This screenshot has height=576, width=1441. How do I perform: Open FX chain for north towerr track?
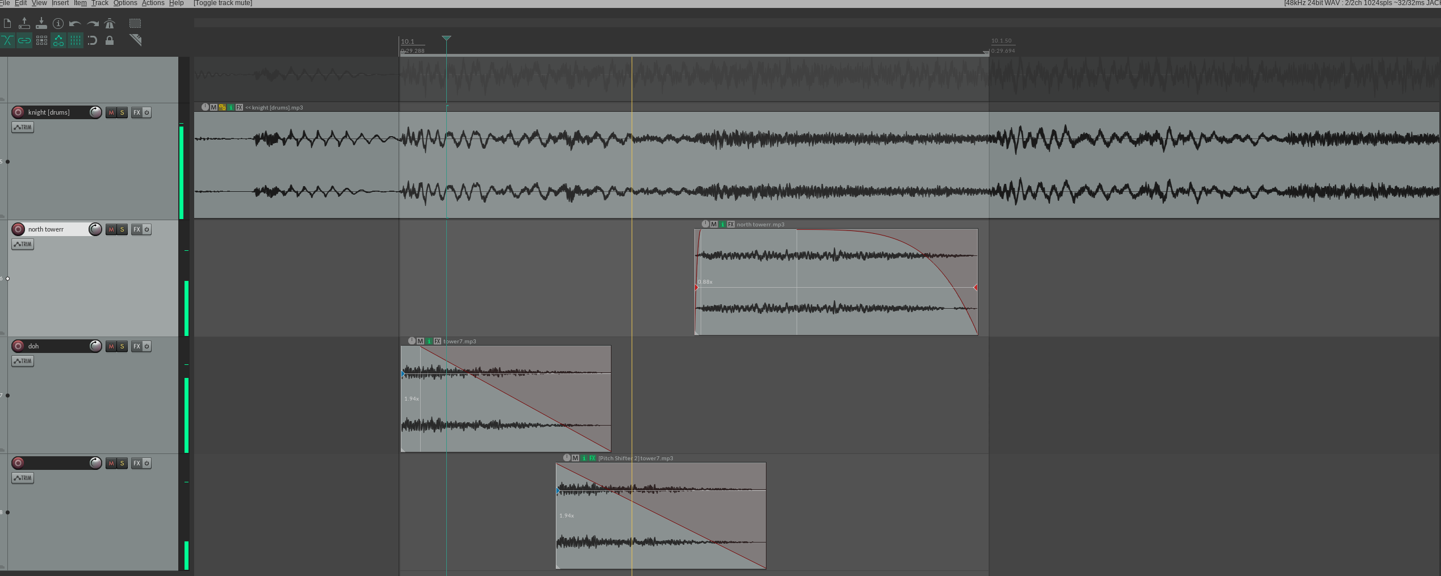(137, 229)
